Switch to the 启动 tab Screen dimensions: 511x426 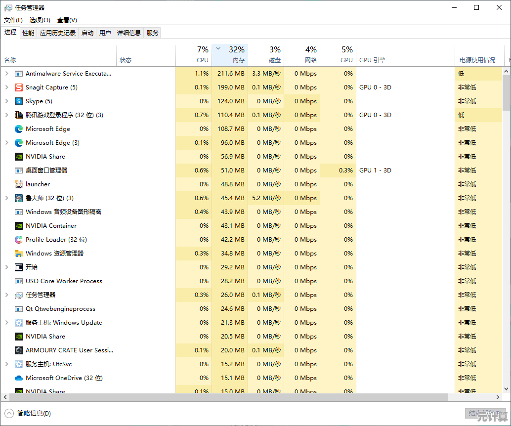pyautogui.click(x=87, y=33)
